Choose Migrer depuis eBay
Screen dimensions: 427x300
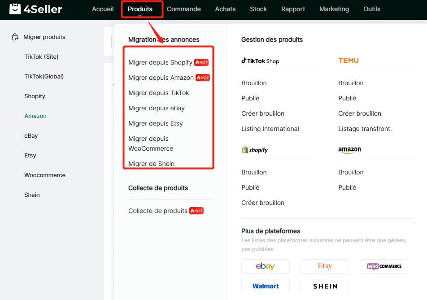tap(157, 108)
